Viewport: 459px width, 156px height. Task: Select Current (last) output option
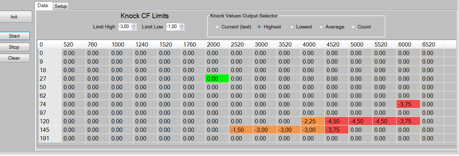[x=233, y=27]
